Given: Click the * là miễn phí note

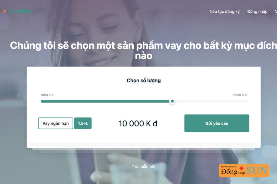Looking at the screenshot, I should (x=144, y=166).
